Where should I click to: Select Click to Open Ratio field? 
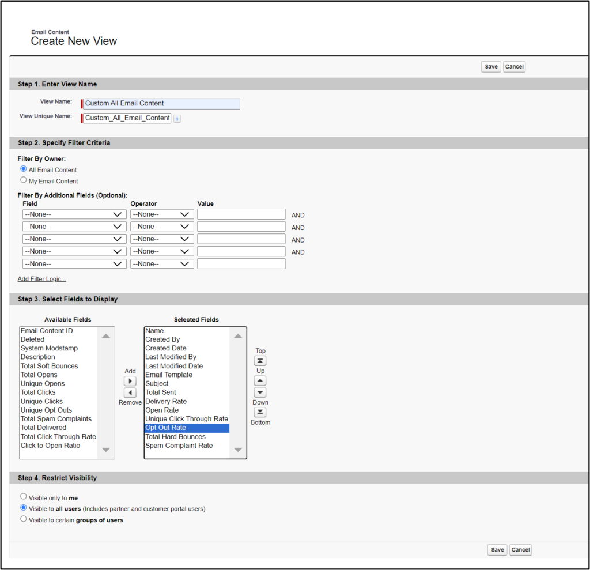click(x=58, y=446)
